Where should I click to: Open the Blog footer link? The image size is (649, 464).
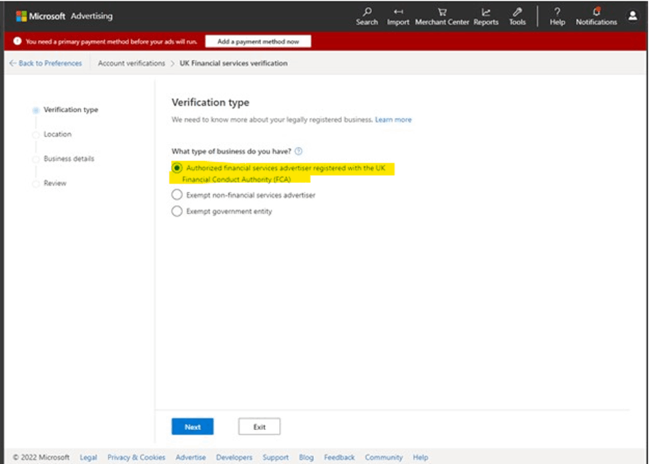[306, 457]
